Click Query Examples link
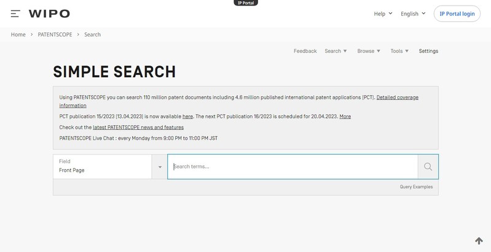The width and height of the screenshot is (491, 252). click(416, 187)
